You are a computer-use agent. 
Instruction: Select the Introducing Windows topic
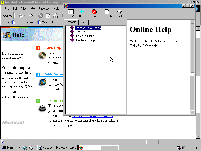[x=88, y=28]
